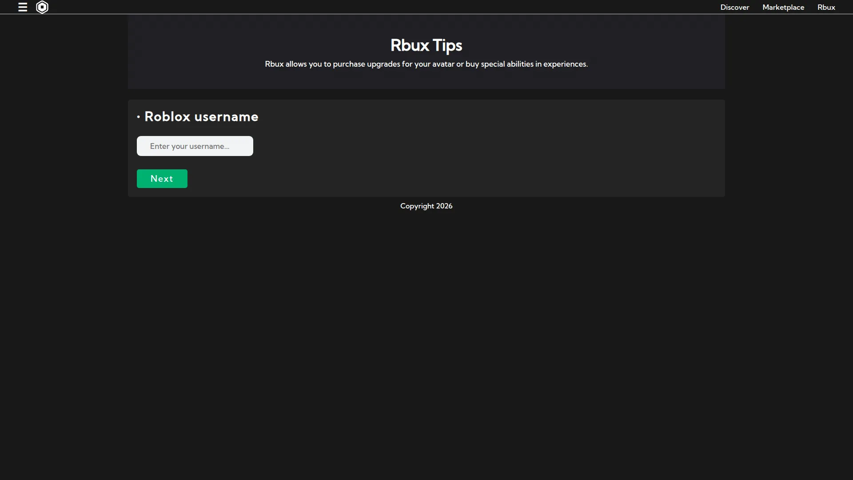Click the Roblox username label
The height and width of the screenshot is (480, 853).
[x=201, y=116]
